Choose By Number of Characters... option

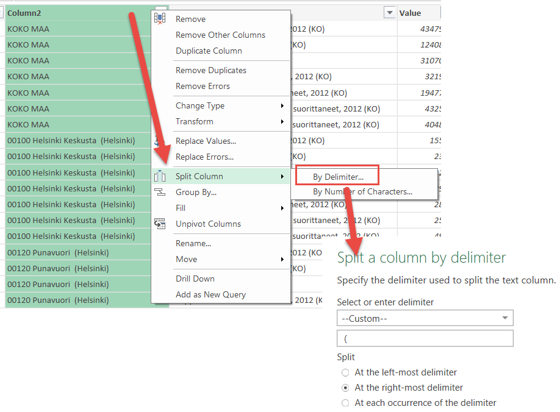pyautogui.click(x=362, y=192)
